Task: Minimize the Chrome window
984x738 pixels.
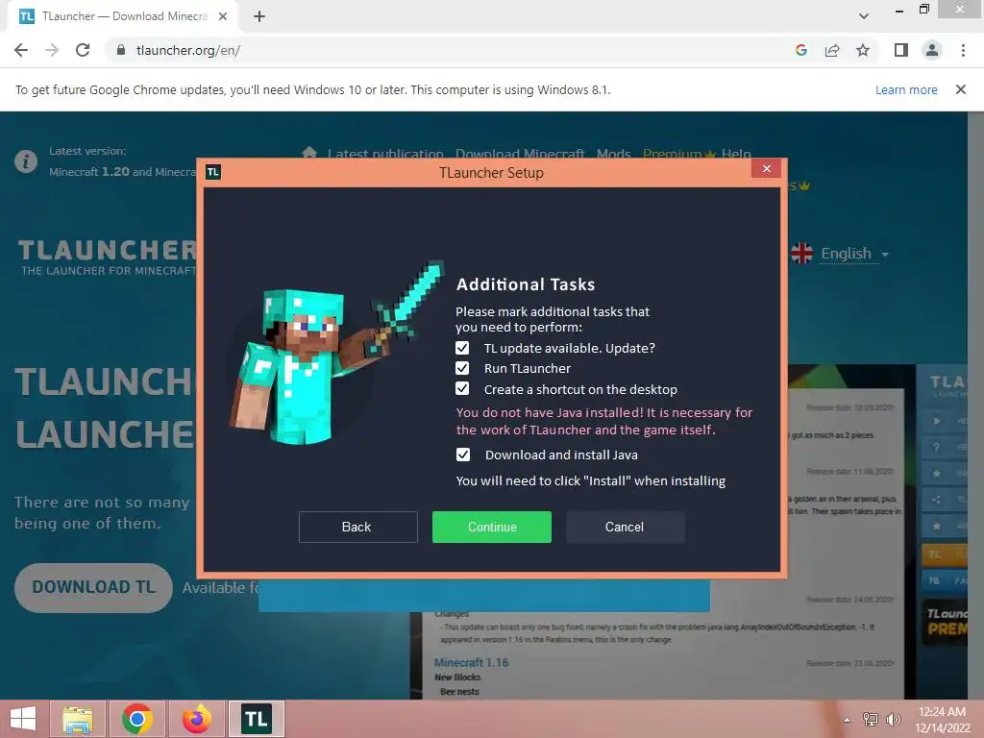Action: 899,10
